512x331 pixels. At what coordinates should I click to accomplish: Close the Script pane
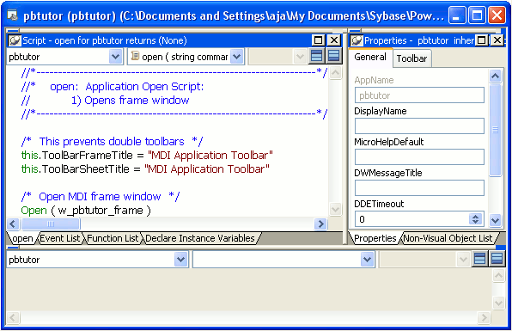(x=334, y=40)
